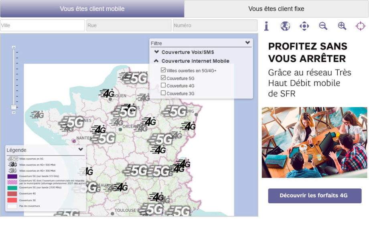This screenshot has height=229, width=369.
Task: Click the SFR promotional photo
Action: tap(314, 143)
